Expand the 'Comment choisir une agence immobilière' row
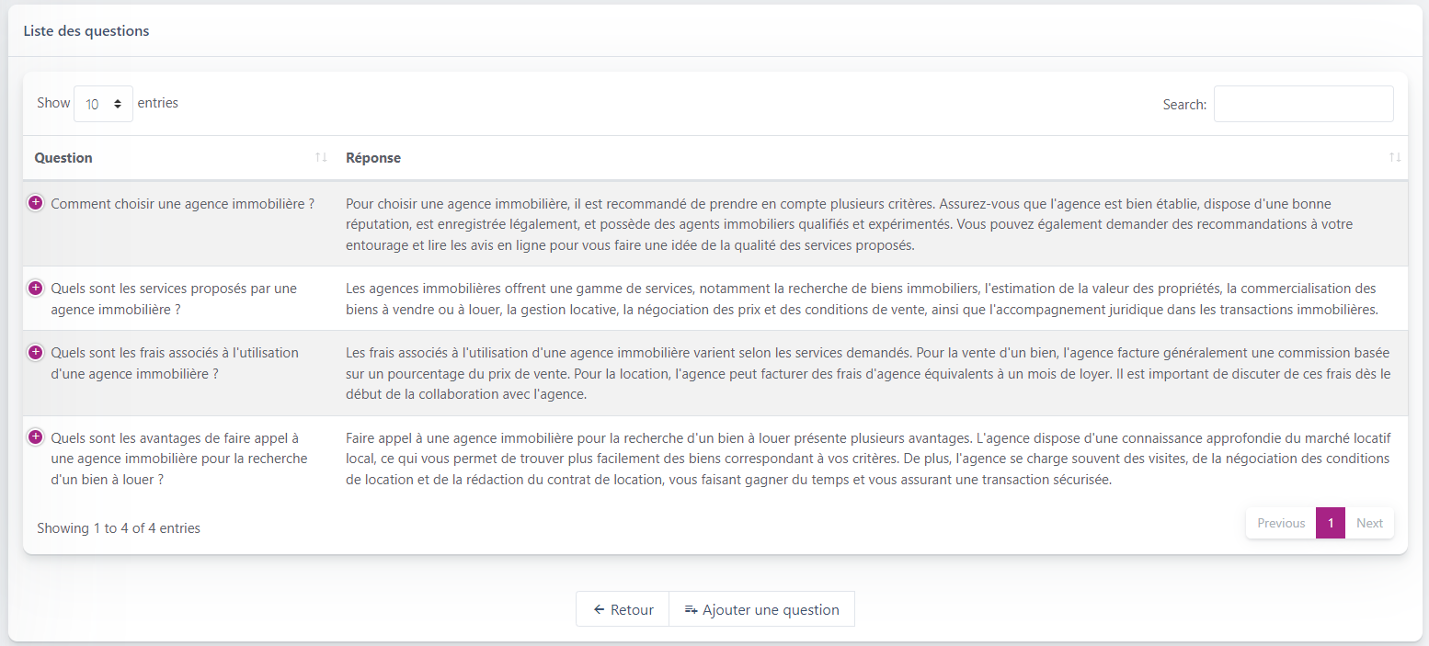Screen dimensions: 1429x646 click(x=36, y=203)
